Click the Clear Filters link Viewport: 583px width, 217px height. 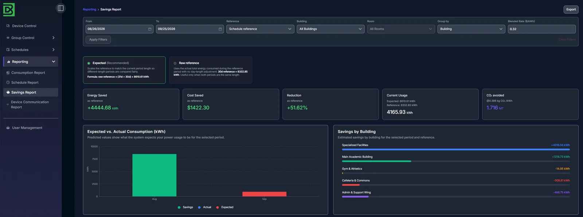pos(567,40)
